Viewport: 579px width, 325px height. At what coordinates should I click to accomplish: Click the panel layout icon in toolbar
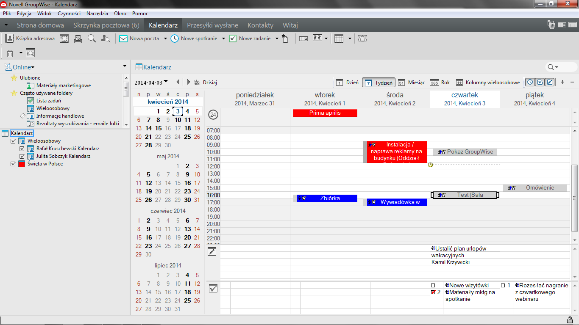click(x=303, y=39)
